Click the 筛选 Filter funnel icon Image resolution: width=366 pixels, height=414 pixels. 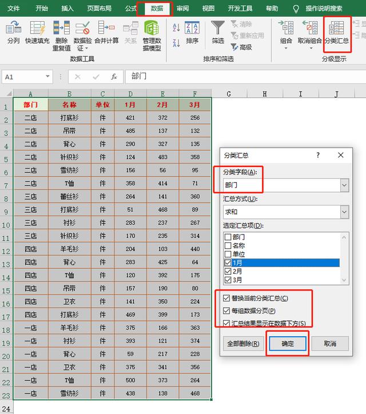coord(217,32)
